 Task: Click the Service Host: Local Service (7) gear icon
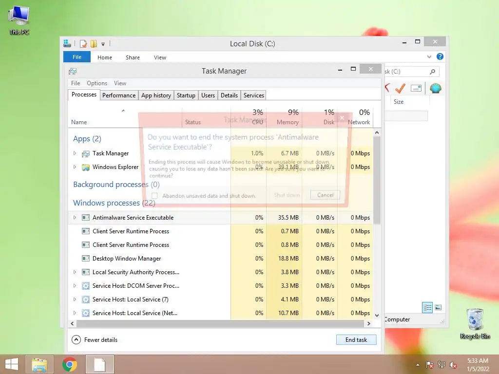point(86,299)
